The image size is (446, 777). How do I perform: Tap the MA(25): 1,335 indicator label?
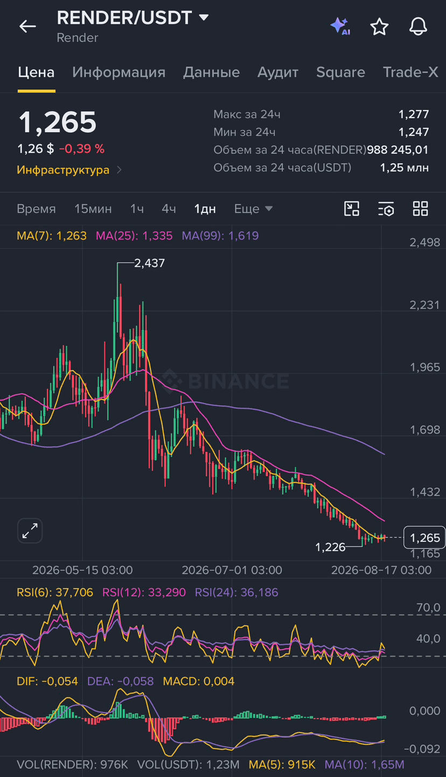click(134, 236)
